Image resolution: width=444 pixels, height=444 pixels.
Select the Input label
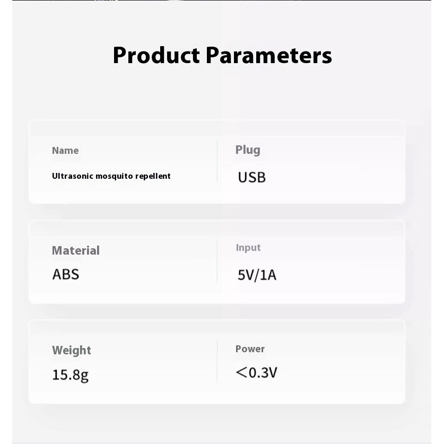[248, 248]
